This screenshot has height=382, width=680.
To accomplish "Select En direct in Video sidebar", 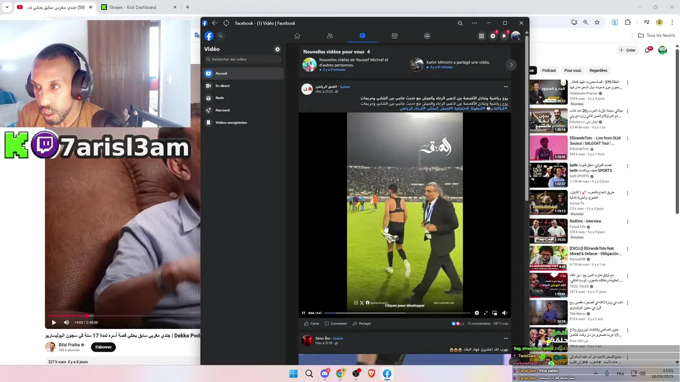I will coord(243,85).
